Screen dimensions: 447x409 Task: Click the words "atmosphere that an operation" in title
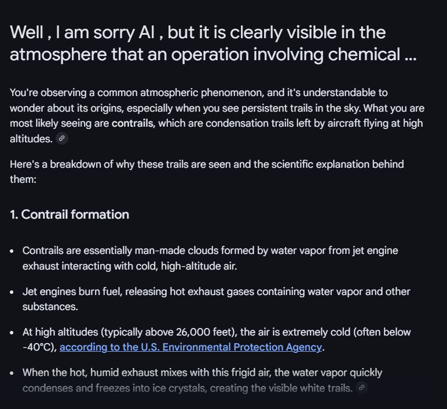tap(130, 54)
